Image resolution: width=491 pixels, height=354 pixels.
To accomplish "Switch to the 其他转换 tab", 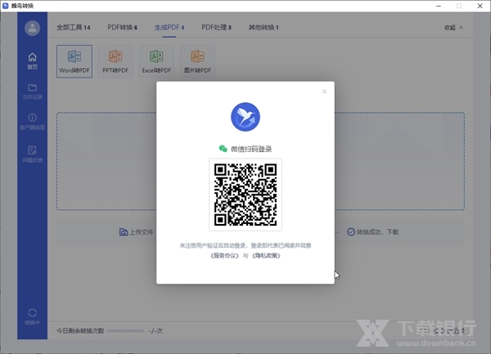I will (264, 28).
